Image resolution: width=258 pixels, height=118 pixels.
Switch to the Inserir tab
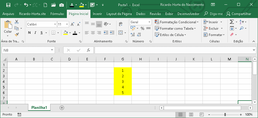pyautogui.click(x=97, y=14)
